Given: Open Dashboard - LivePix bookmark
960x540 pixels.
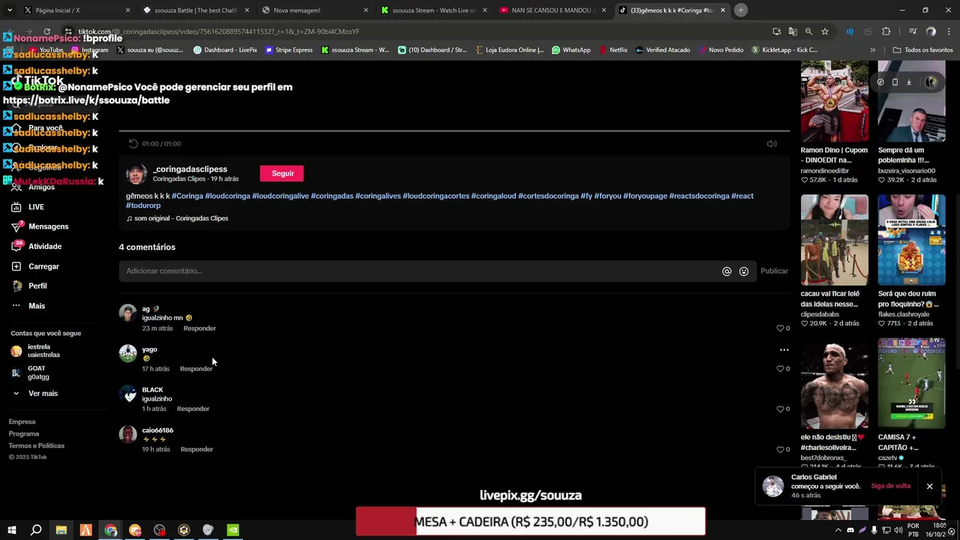Looking at the screenshot, I should click(x=225, y=50).
